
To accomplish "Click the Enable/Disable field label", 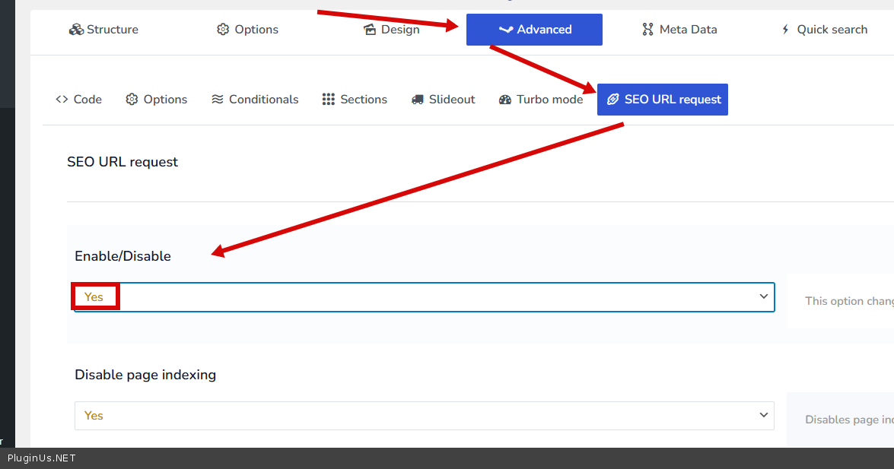I will click(x=122, y=256).
